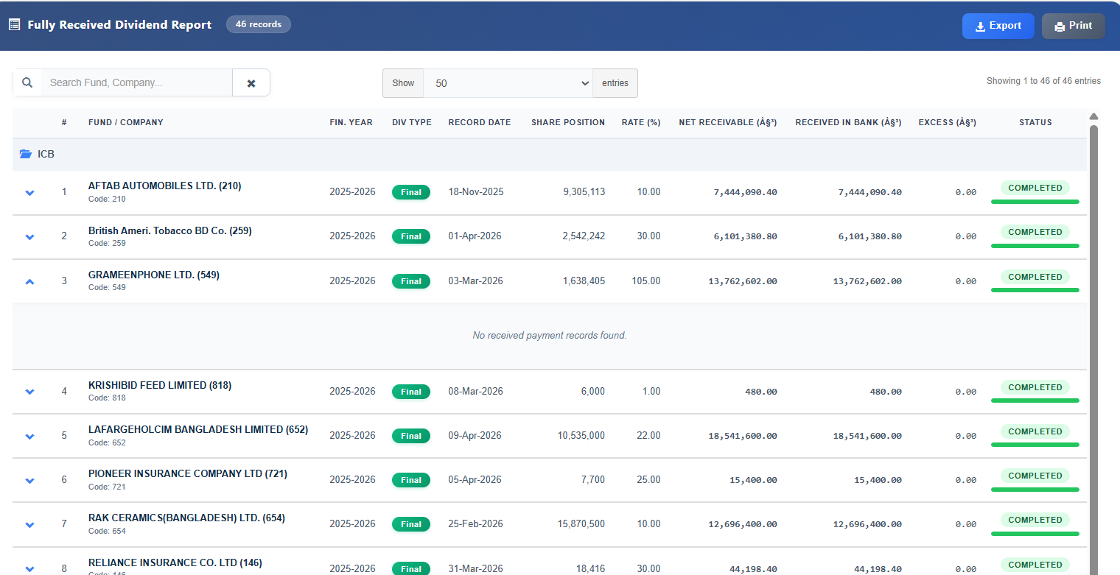Click the NET RECEIVABLE column header
The width and height of the screenshot is (1120, 575).
pyautogui.click(x=728, y=122)
